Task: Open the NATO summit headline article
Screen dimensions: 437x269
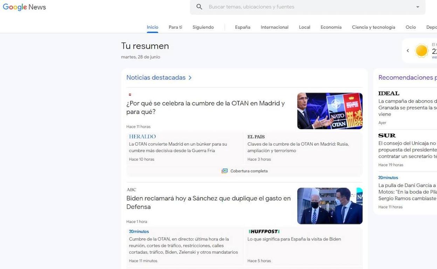Action: 205,107
